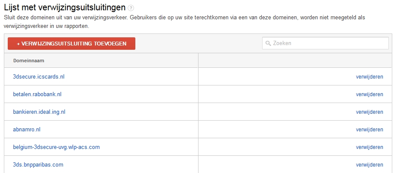Remove abnamro.nl via verwijderen

click(x=370, y=130)
